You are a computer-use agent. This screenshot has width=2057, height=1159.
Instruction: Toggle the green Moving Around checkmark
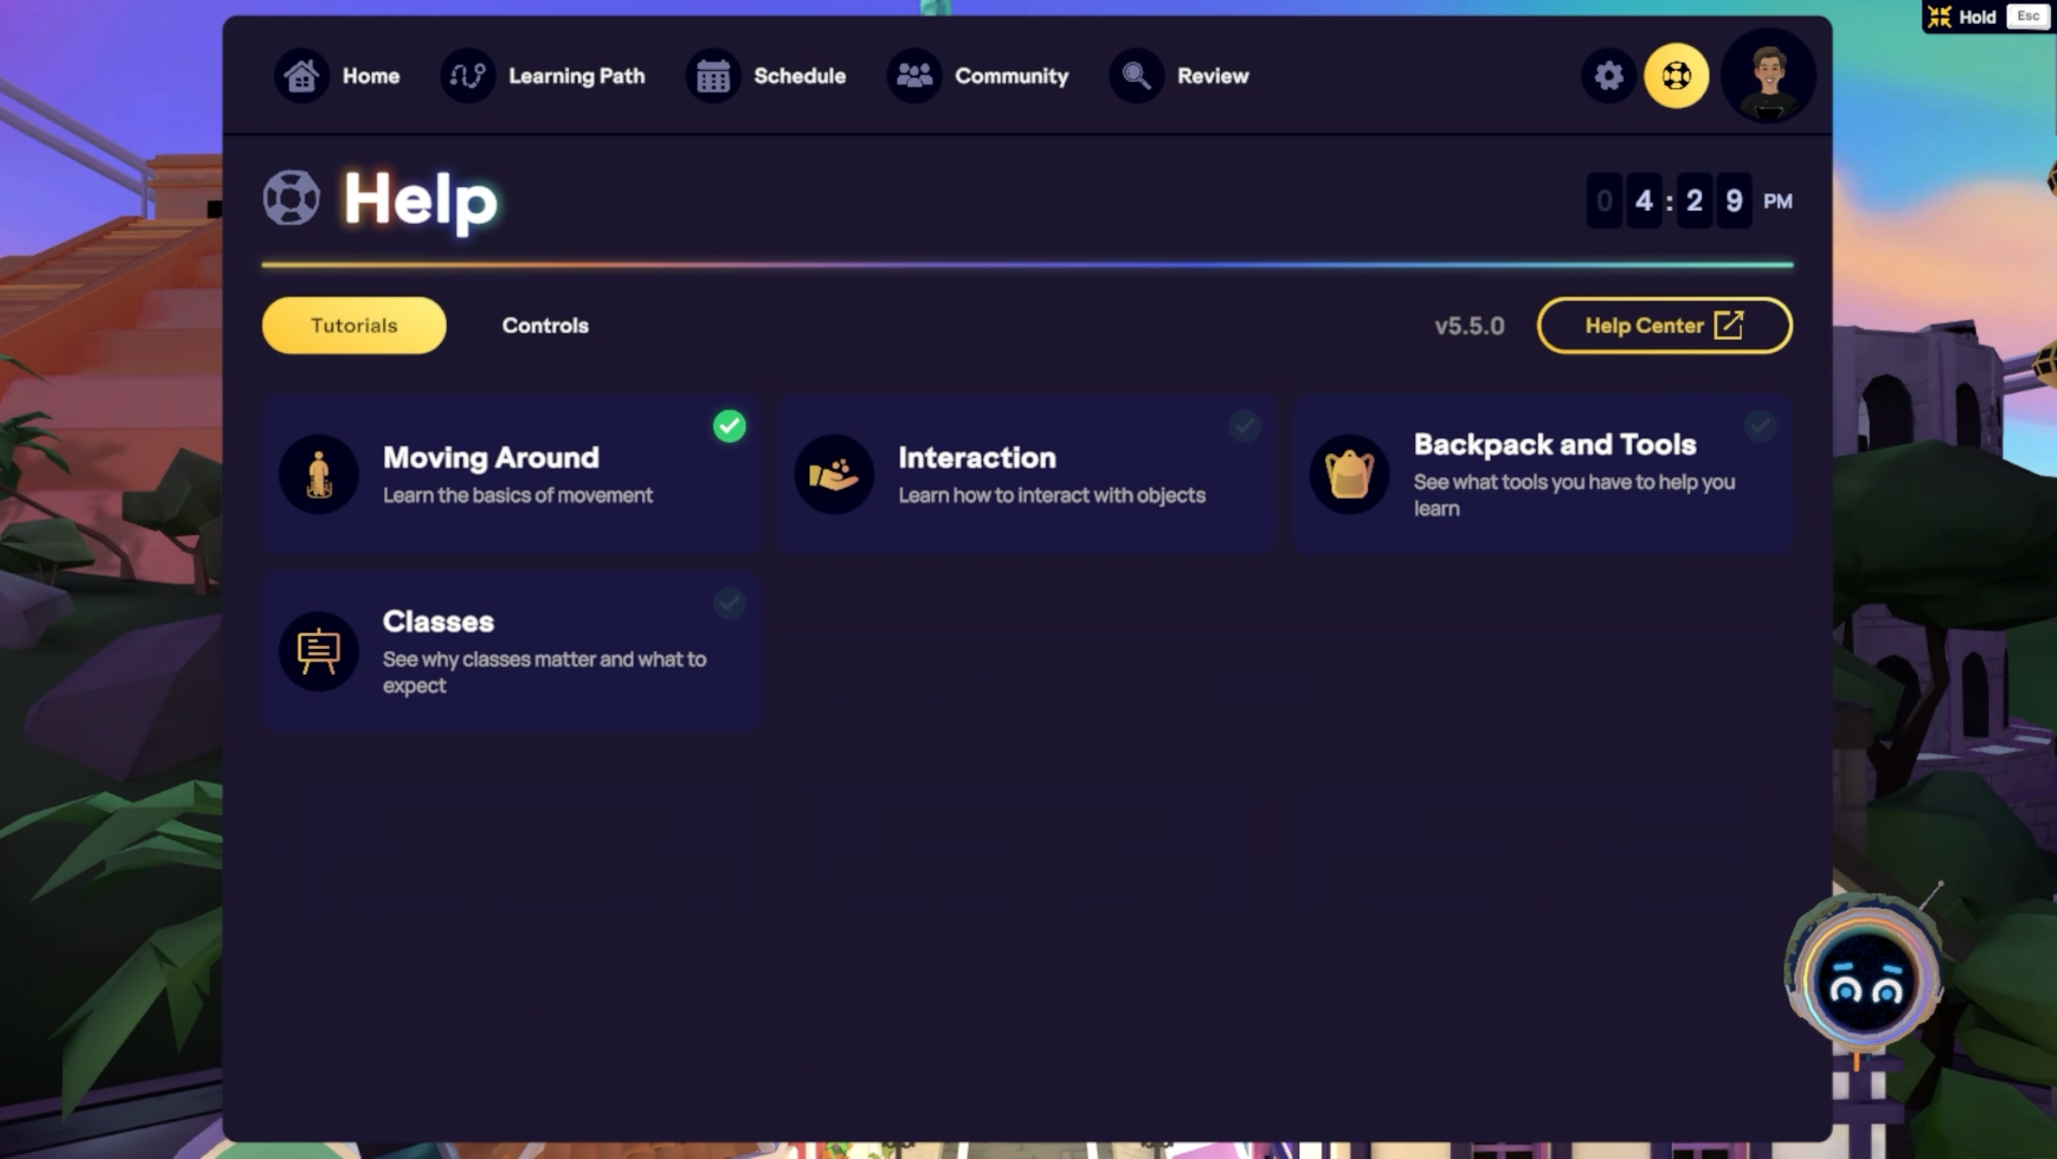tap(729, 426)
